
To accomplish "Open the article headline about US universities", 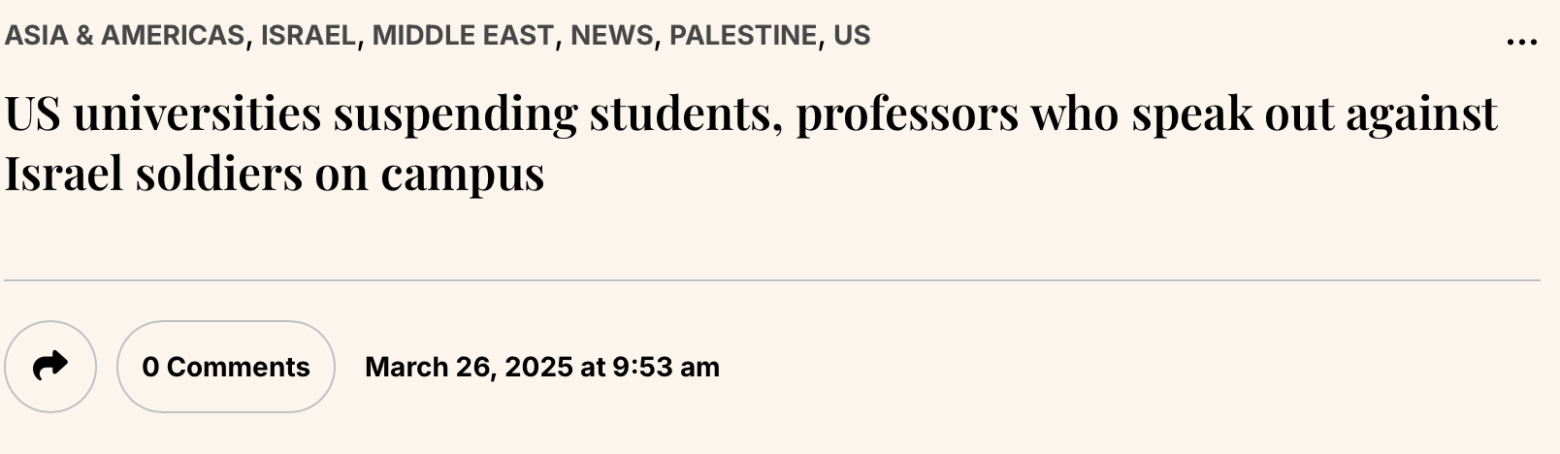I will tap(751, 144).
